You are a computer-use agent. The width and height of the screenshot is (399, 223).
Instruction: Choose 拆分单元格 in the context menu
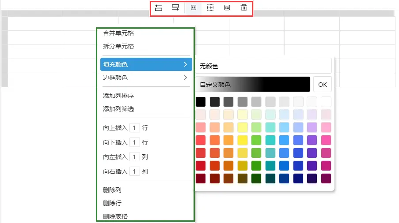[x=118, y=46]
